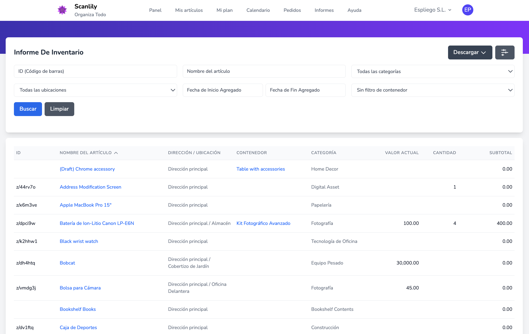
Task: Click the EP user avatar
Action: pos(467,10)
